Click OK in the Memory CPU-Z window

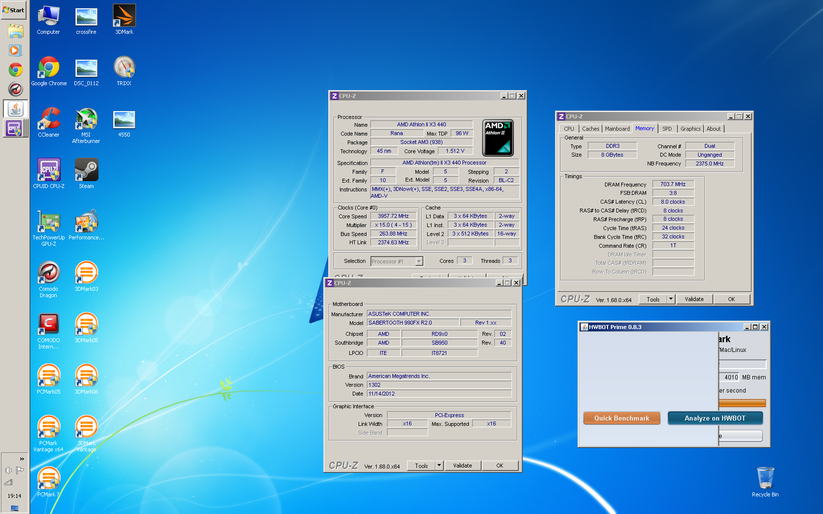(731, 299)
